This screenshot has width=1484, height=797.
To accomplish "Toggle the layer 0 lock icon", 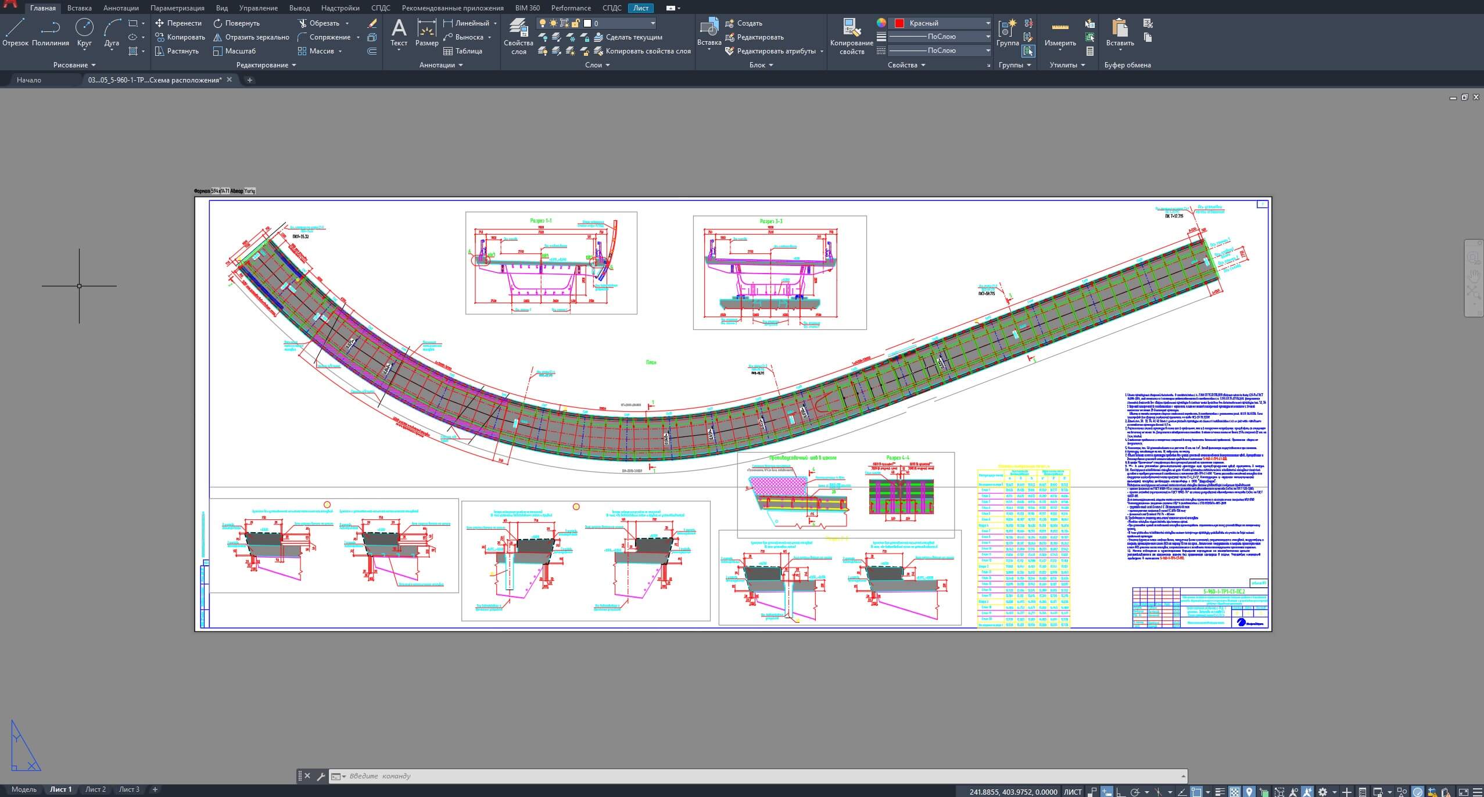I will pyautogui.click(x=575, y=23).
